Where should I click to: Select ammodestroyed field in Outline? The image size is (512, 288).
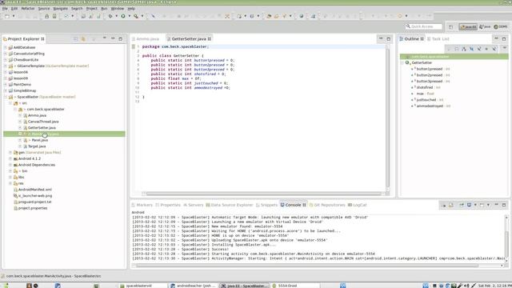[x=430, y=106]
